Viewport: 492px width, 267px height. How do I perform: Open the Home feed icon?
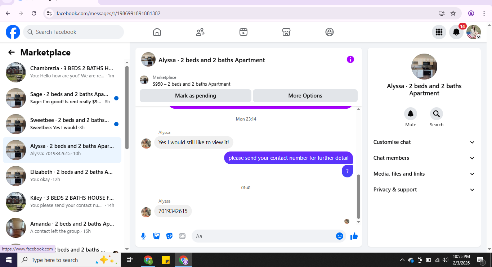tap(157, 32)
